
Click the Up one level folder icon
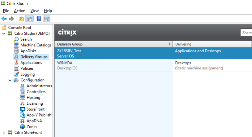(21, 19)
